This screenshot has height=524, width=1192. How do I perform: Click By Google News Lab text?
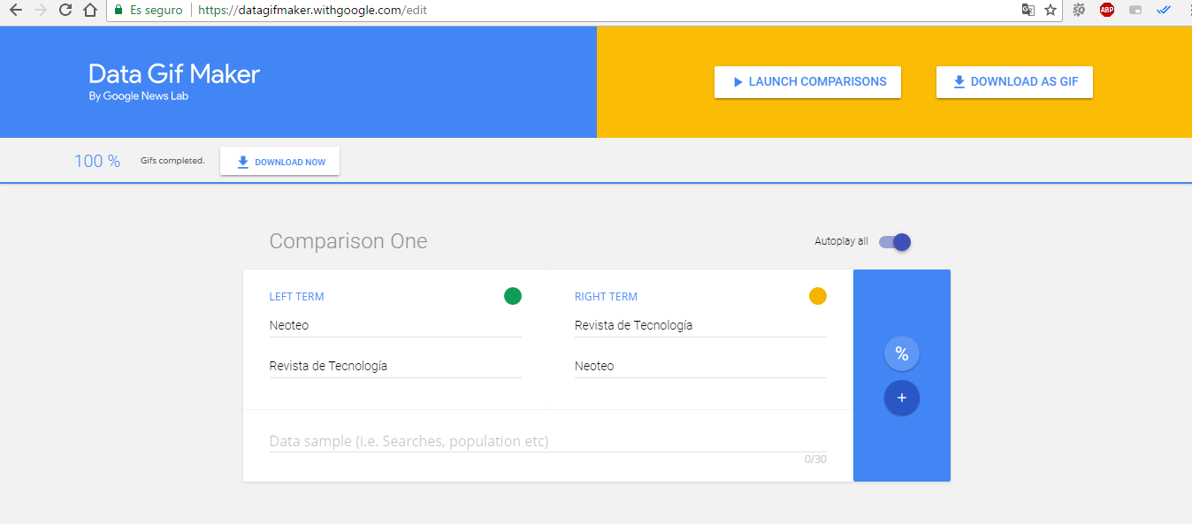(x=139, y=96)
